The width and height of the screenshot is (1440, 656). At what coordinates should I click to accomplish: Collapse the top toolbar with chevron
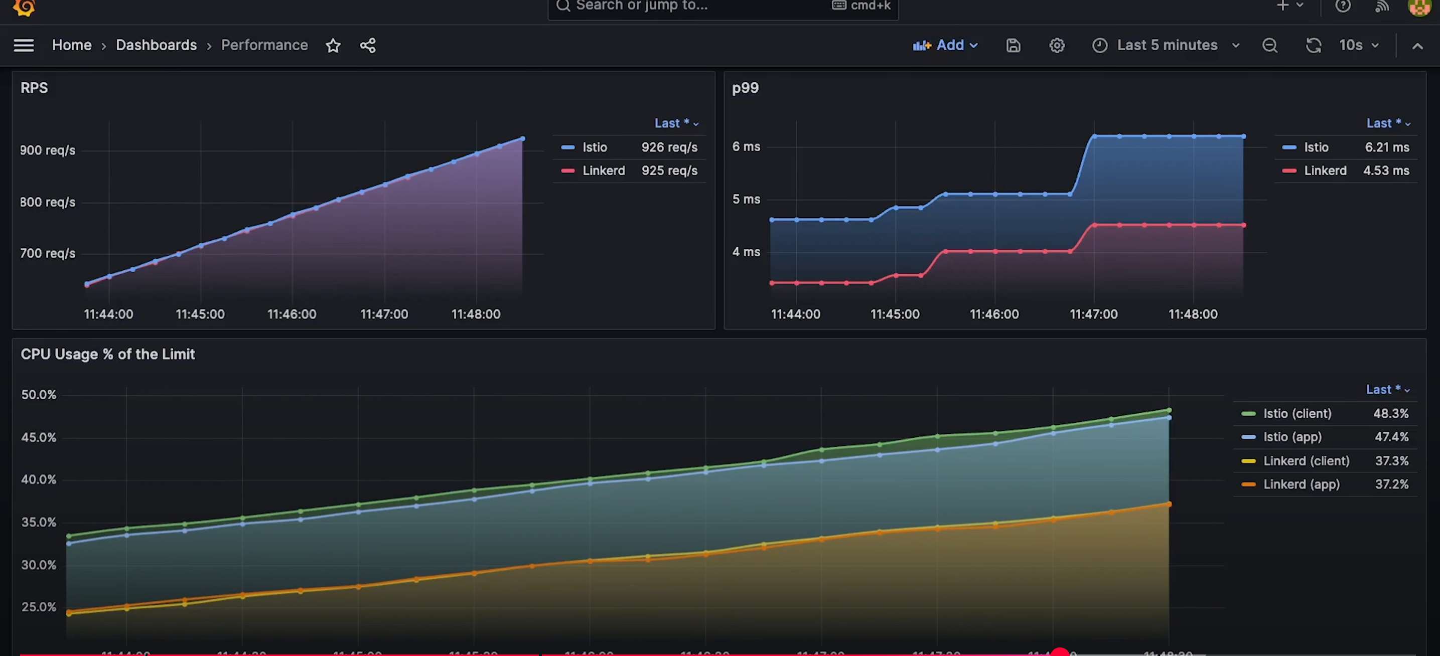(1417, 46)
